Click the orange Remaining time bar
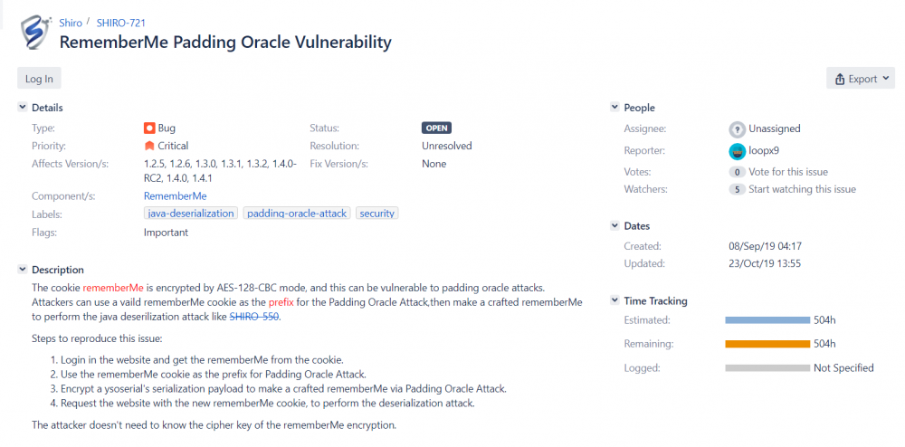This screenshot has height=447, width=905. pyautogui.click(x=767, y=345)
